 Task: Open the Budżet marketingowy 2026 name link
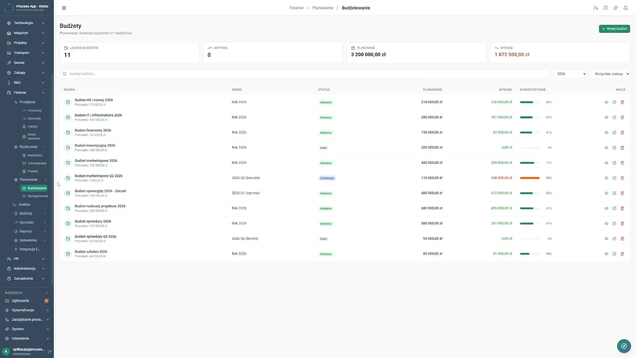coord(96,160)
